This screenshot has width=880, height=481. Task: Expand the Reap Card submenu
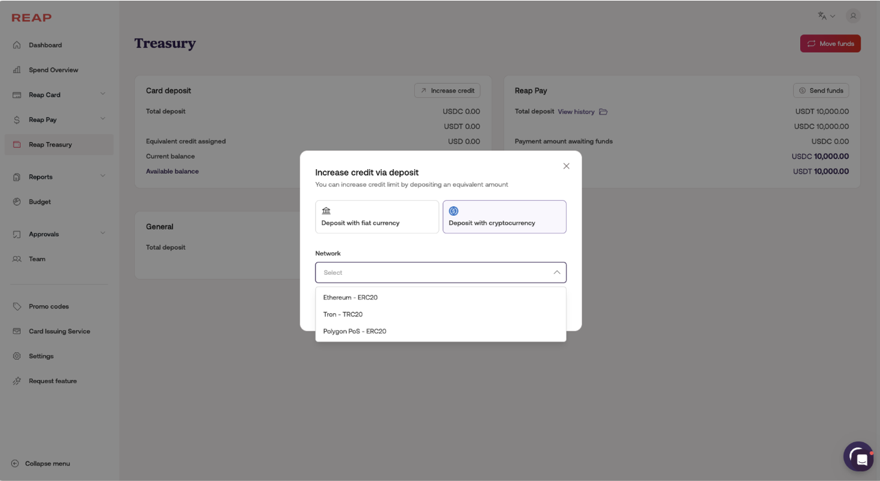pyautogui.click(x=103, y=95)
